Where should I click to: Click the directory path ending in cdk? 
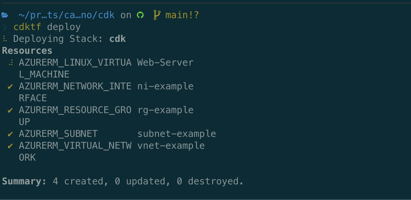pos(66,15)
